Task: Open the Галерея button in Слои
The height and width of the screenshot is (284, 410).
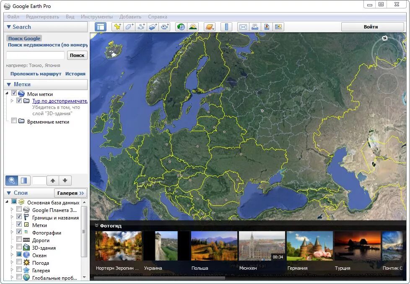Action: point(70,193)
